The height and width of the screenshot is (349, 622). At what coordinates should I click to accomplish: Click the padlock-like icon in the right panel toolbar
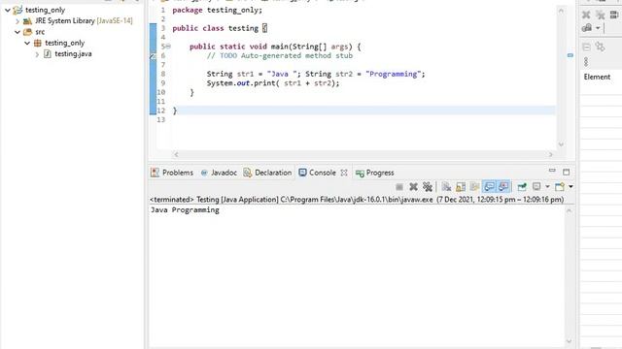click(x=587, y=28)
